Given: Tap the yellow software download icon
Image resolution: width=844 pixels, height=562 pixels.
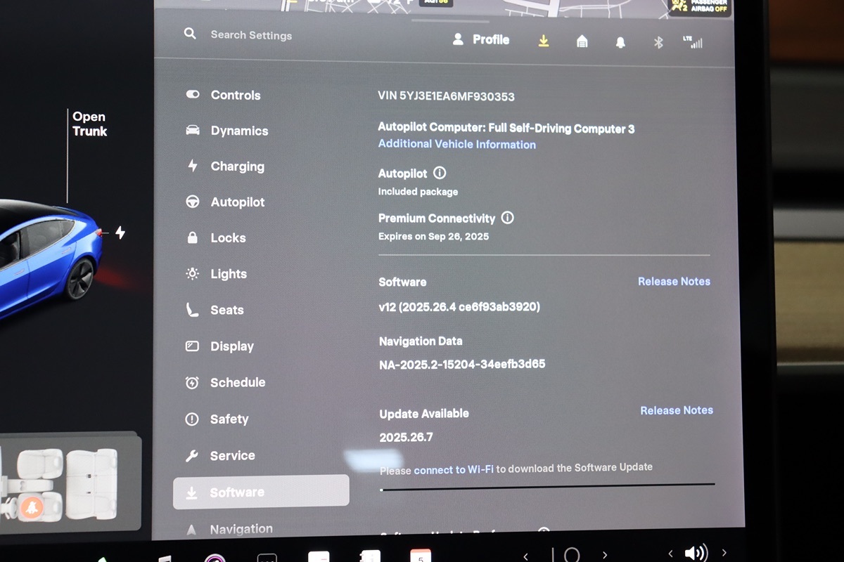Looking at the screenshot, I should point(543,41).
